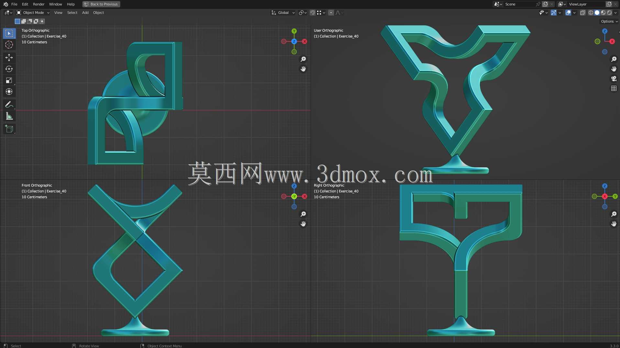Toggle viewport overlays display
The height and width of the screenshot is (348, 620).
[568, 13]
